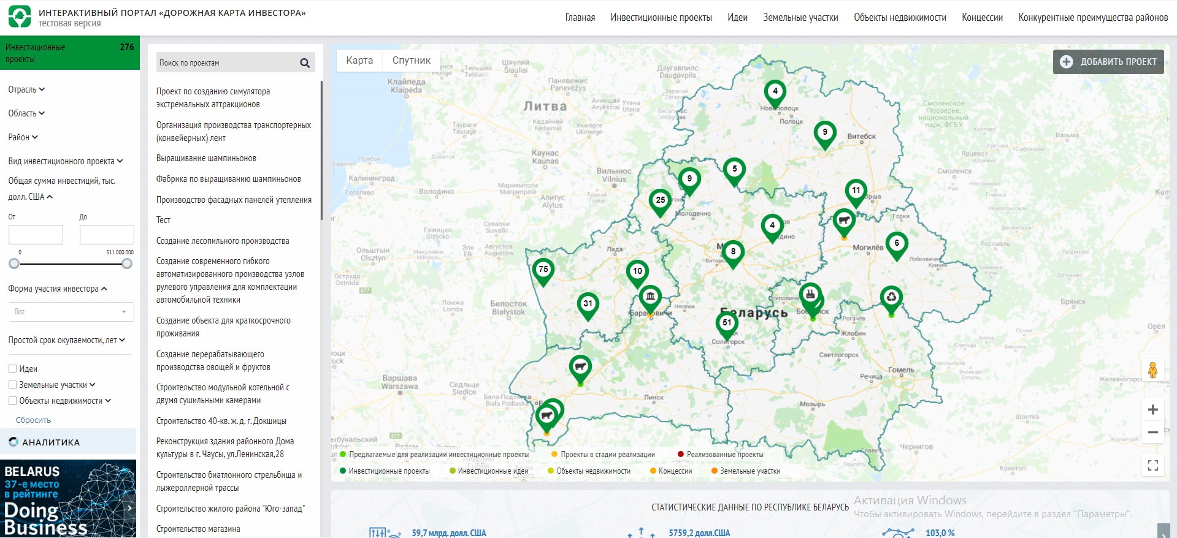The image size is (1177, 538).
Task: Enable the Объекты недвижимости checkbox
Action: [12, 401]
